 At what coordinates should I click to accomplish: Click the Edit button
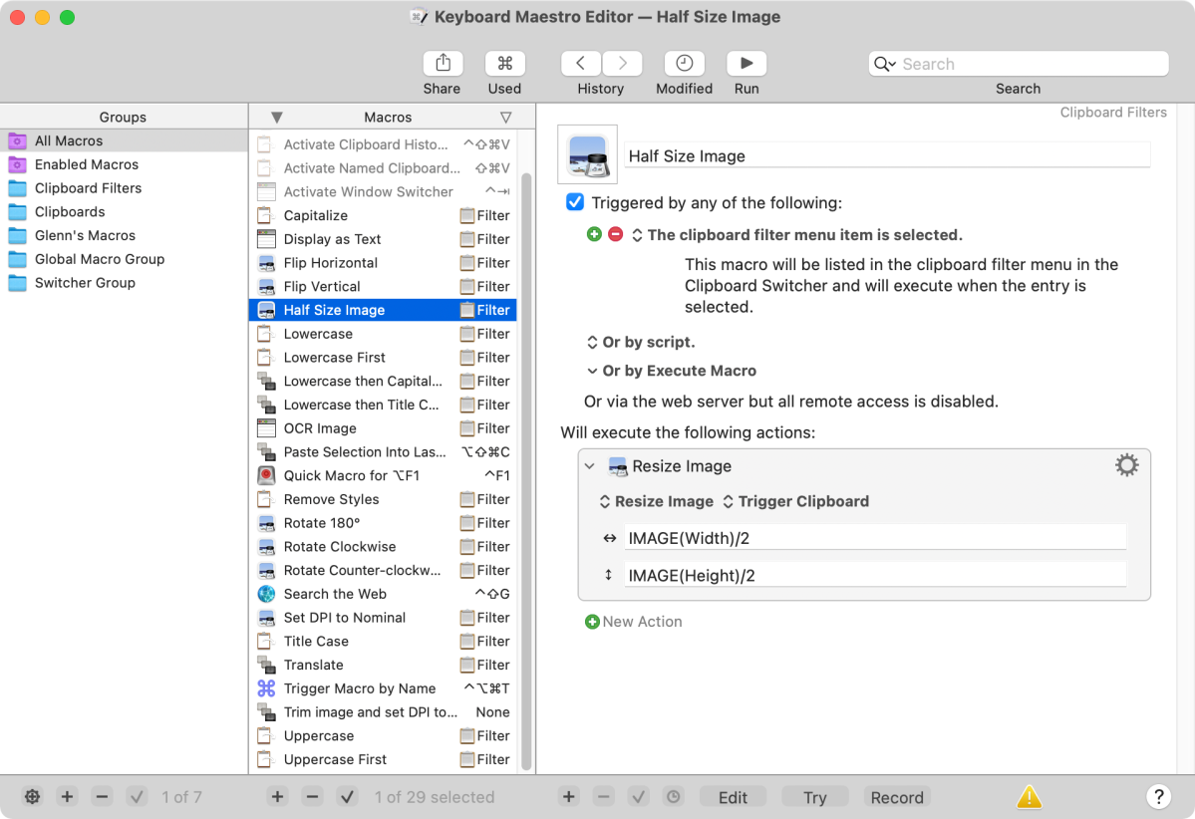(x=733, y=797)
